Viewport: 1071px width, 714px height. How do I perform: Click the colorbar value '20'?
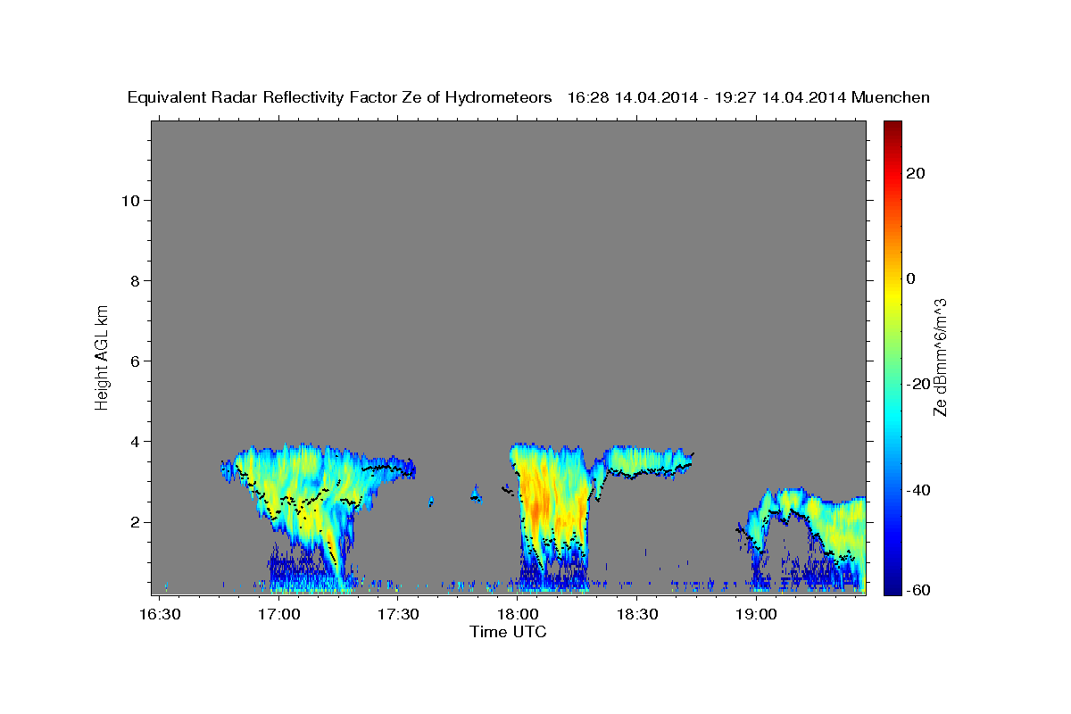click(916, 173)
